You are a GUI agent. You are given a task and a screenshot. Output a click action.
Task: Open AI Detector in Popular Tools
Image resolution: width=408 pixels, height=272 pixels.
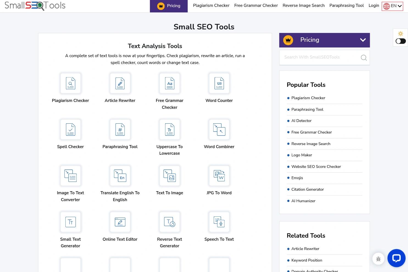tap(301, 121)
